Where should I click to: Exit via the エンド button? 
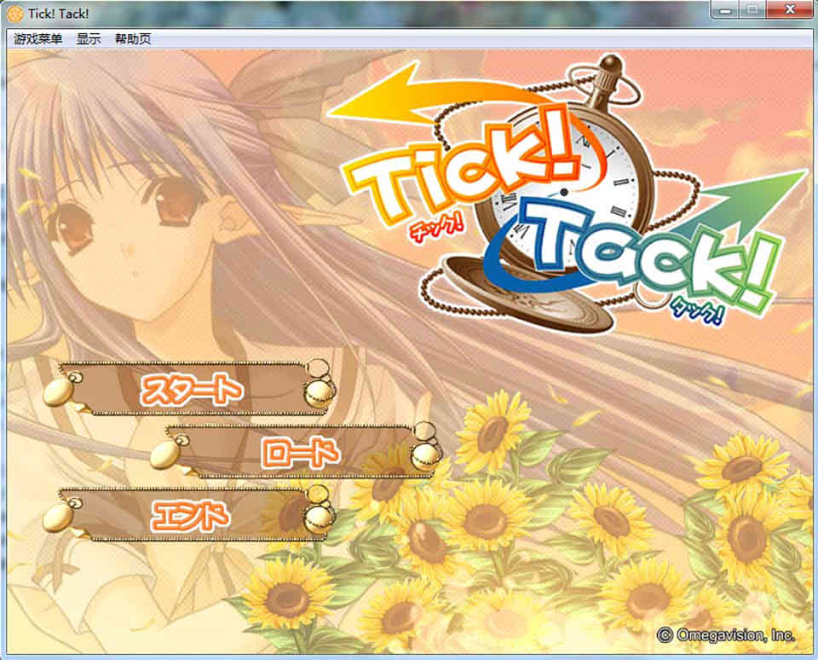click(190, 515)
